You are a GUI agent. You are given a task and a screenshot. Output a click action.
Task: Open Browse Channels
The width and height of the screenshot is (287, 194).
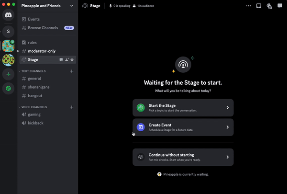[x=48, y=28]
